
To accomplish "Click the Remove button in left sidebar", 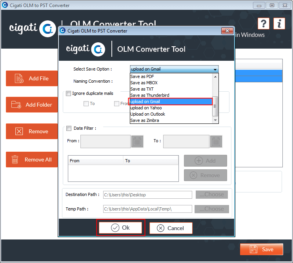I will pyautogui.click(x=32, y=131).
